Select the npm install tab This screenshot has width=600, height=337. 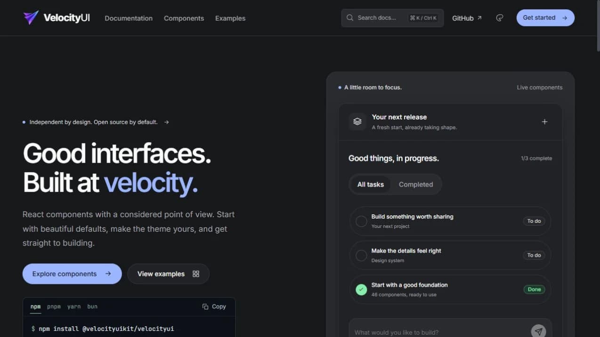point(35,306)
